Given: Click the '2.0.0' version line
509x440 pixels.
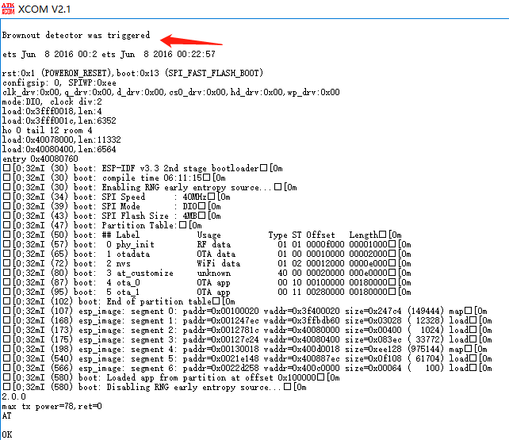Looking at the screenshot, I should [x=14, y=397].
